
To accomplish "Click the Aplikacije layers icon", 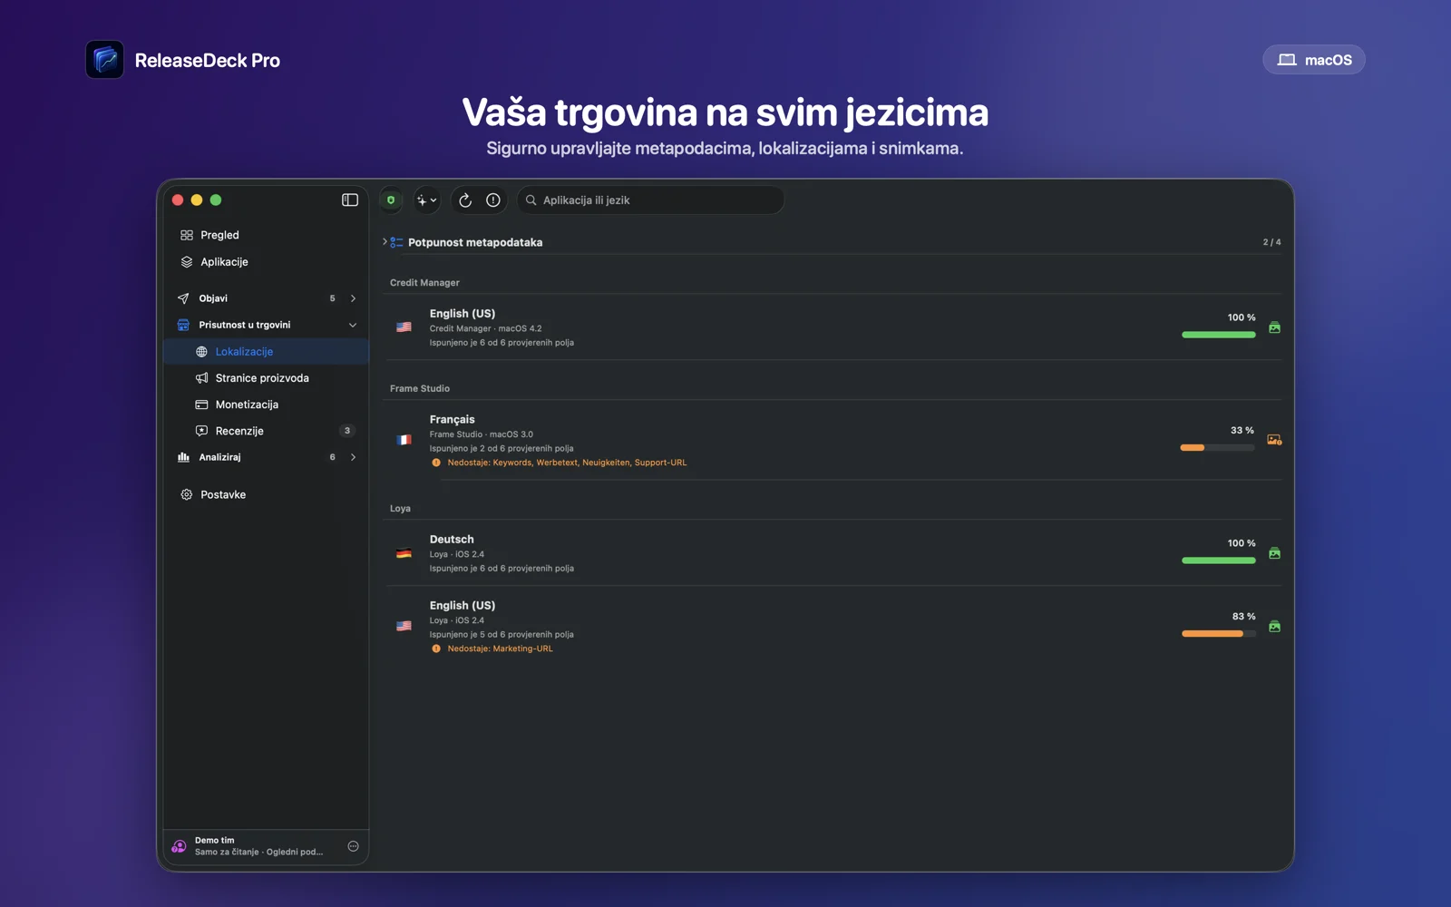I will click(x=187, y=262).
